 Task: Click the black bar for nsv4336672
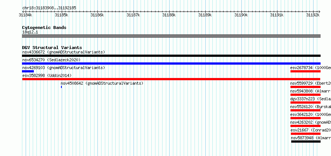click(171, 56)
